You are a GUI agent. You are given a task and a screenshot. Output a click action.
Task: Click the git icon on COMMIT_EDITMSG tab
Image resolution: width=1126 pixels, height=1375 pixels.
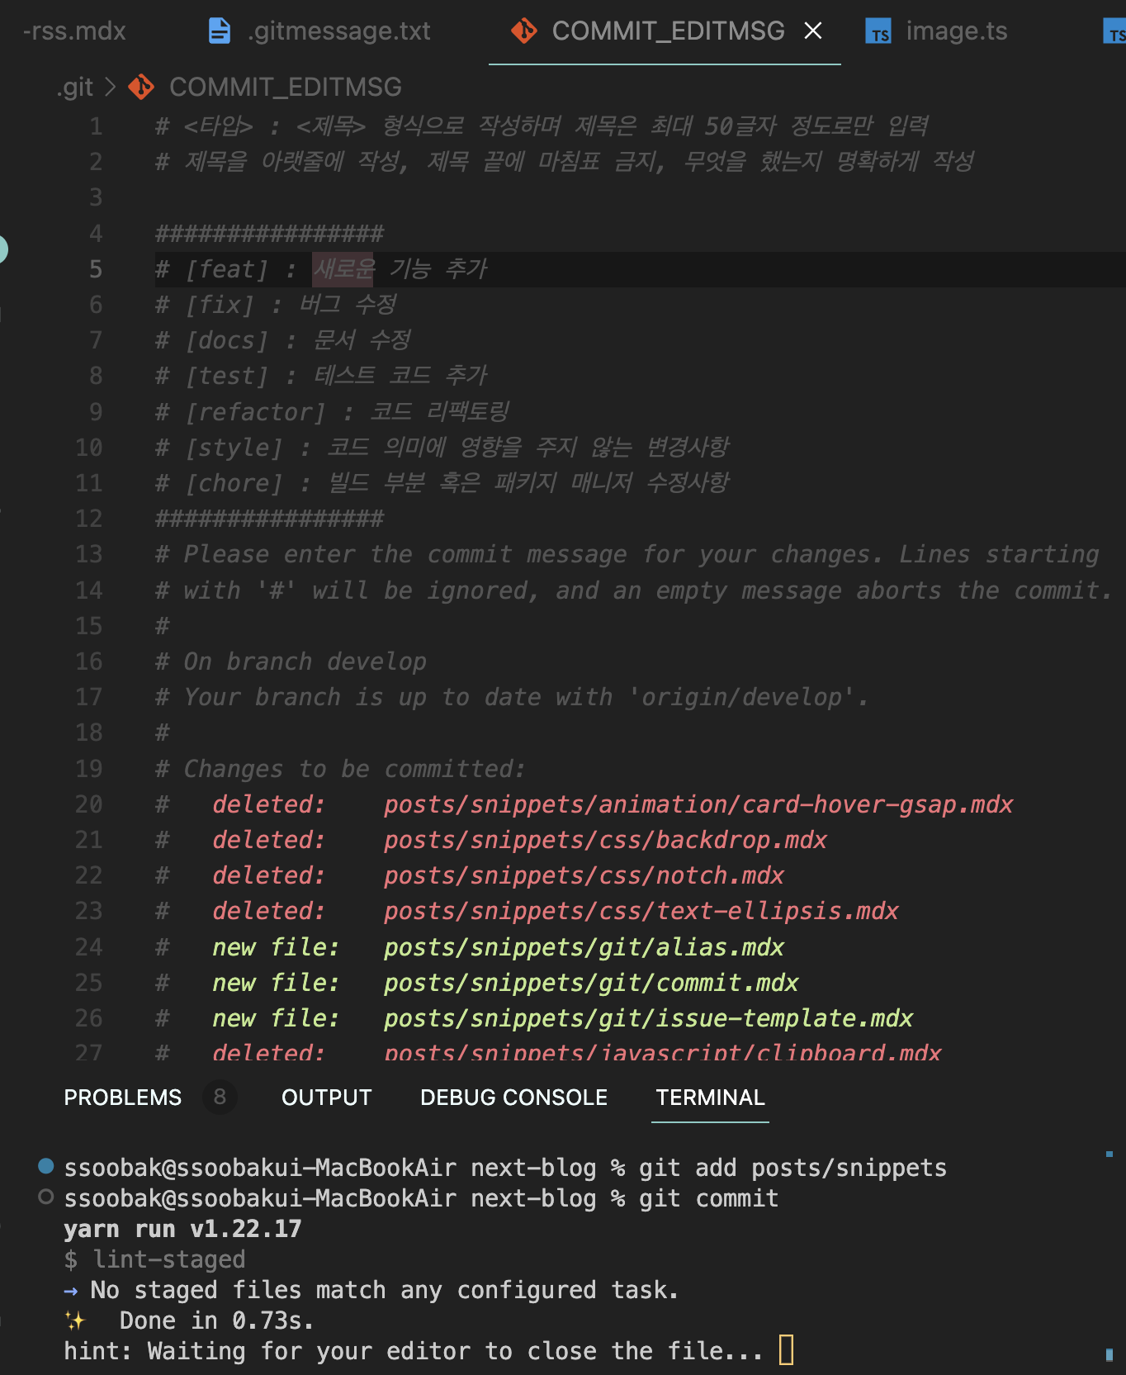523,31
